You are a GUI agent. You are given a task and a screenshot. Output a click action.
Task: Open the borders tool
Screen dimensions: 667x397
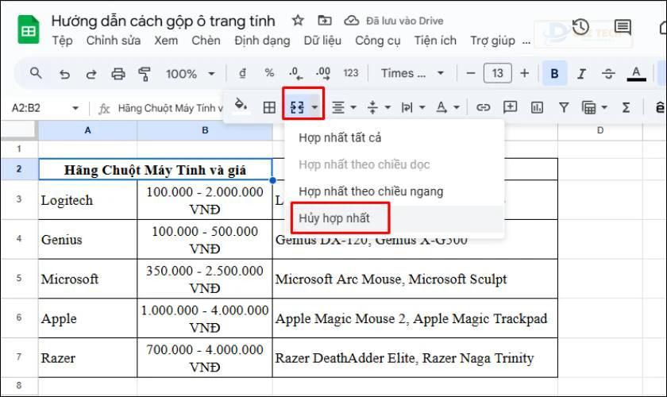click(269, 107)
